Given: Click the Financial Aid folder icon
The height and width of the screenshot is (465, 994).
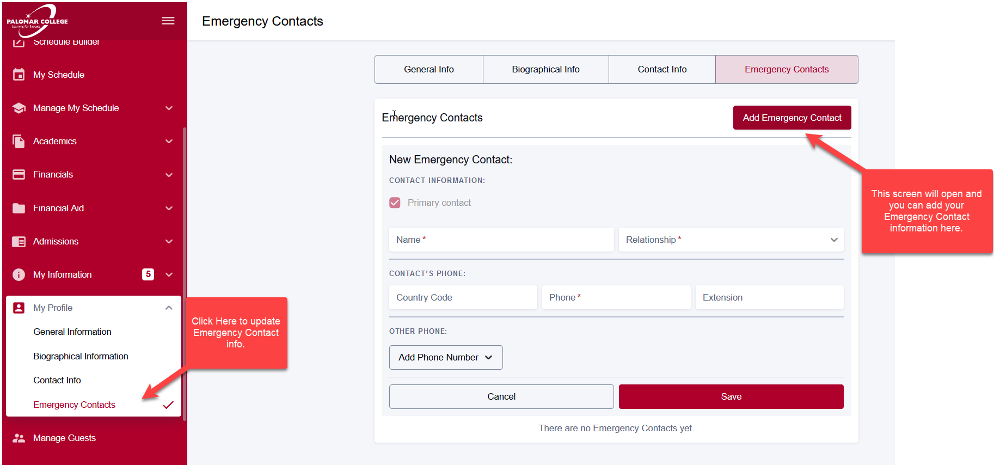Looking at the screenshot, I should 19,208.
